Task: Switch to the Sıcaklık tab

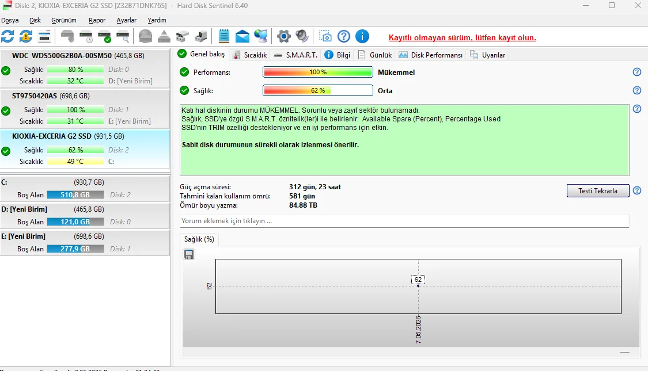Action: pos(249,55)
